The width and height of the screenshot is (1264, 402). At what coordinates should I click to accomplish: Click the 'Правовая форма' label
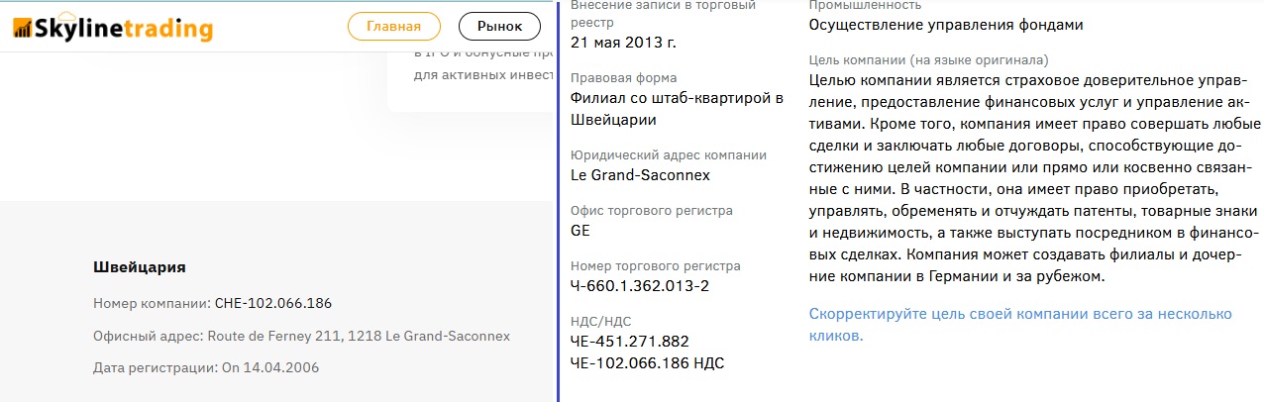[x=624, y=78]
